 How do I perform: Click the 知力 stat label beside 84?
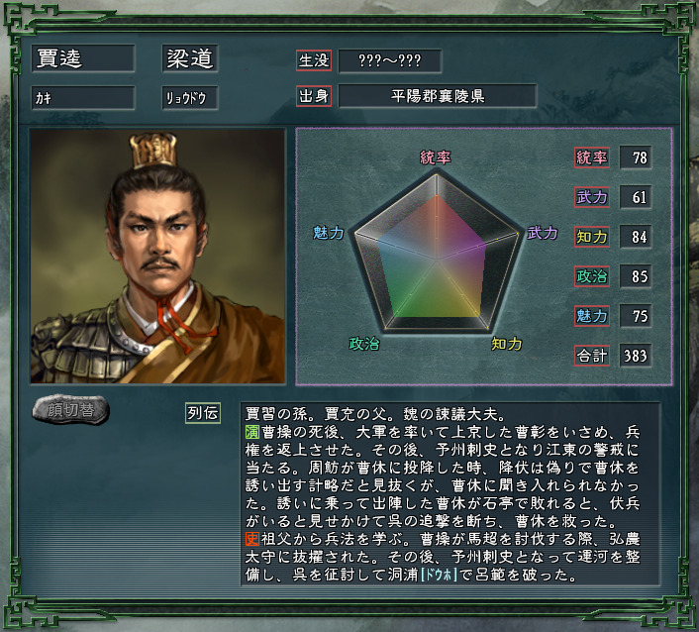point(592,237)
